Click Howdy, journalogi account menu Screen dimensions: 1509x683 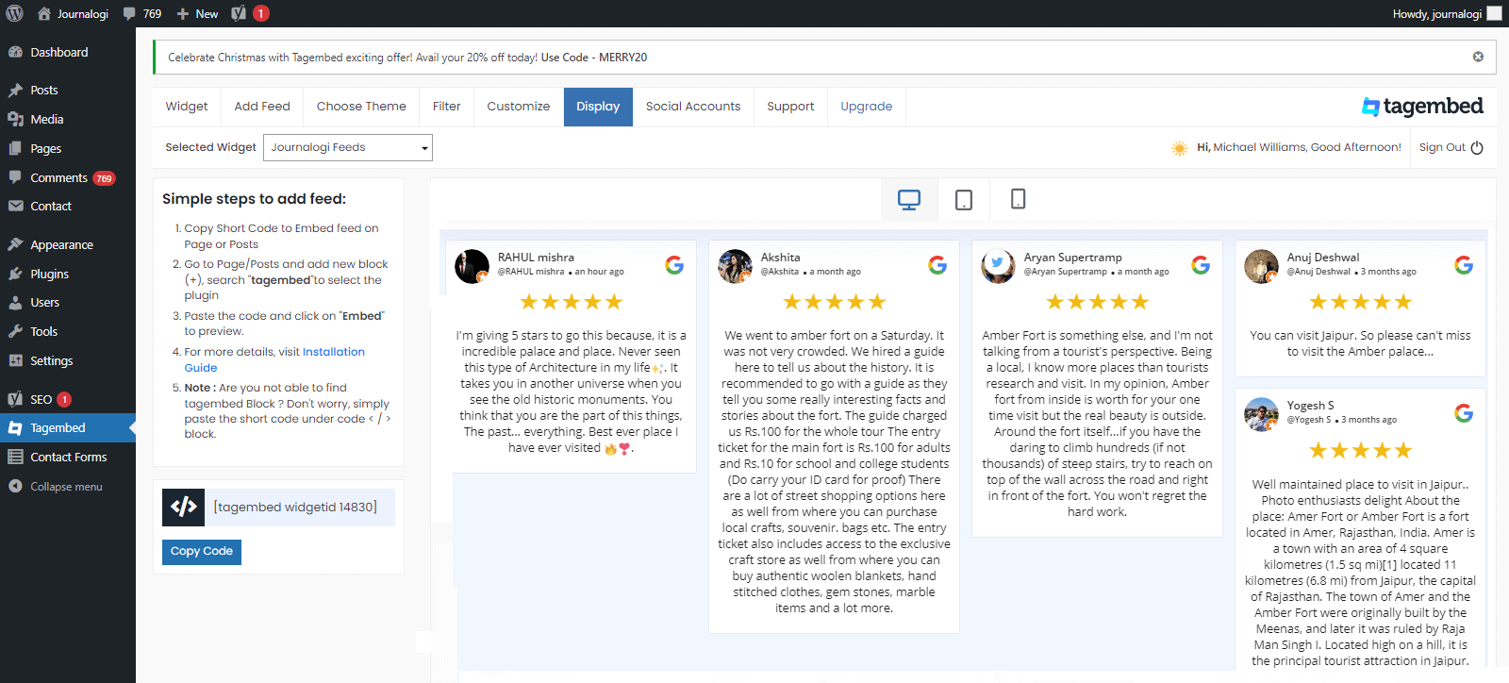click(1447, 13)
